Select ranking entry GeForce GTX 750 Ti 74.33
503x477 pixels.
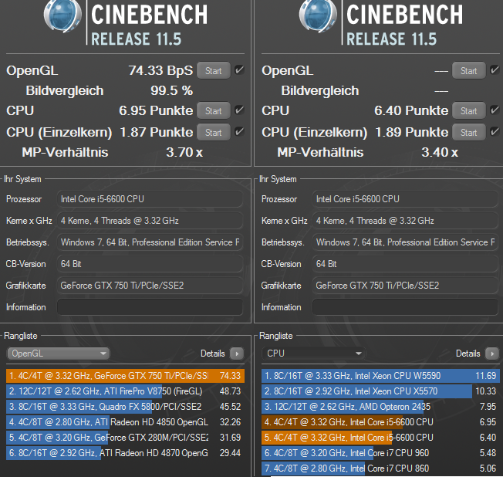125,376
